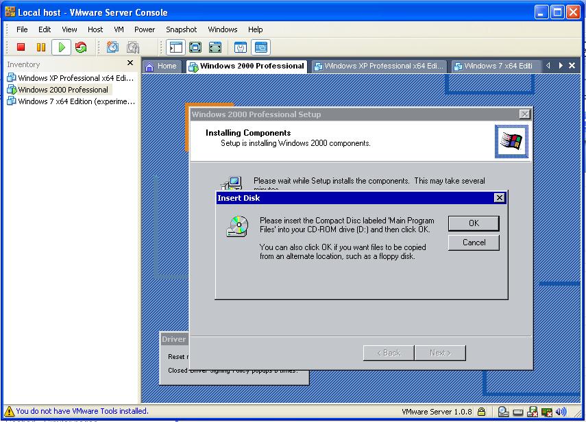This screenshot has width=586, height=422.
Task: Open the View menu
Action: point(69,29)
